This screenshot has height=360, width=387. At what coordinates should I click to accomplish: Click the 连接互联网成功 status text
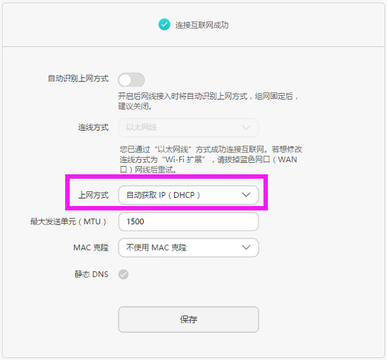point(203,25)
